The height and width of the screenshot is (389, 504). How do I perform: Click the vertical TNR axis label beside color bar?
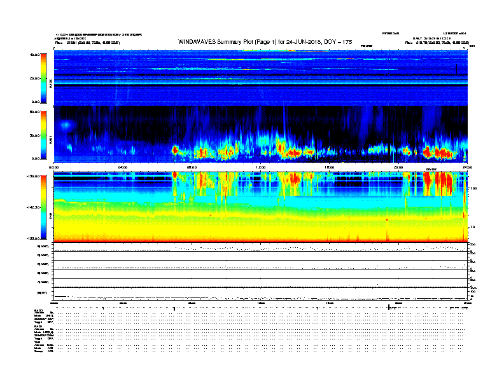coord(50,216)
